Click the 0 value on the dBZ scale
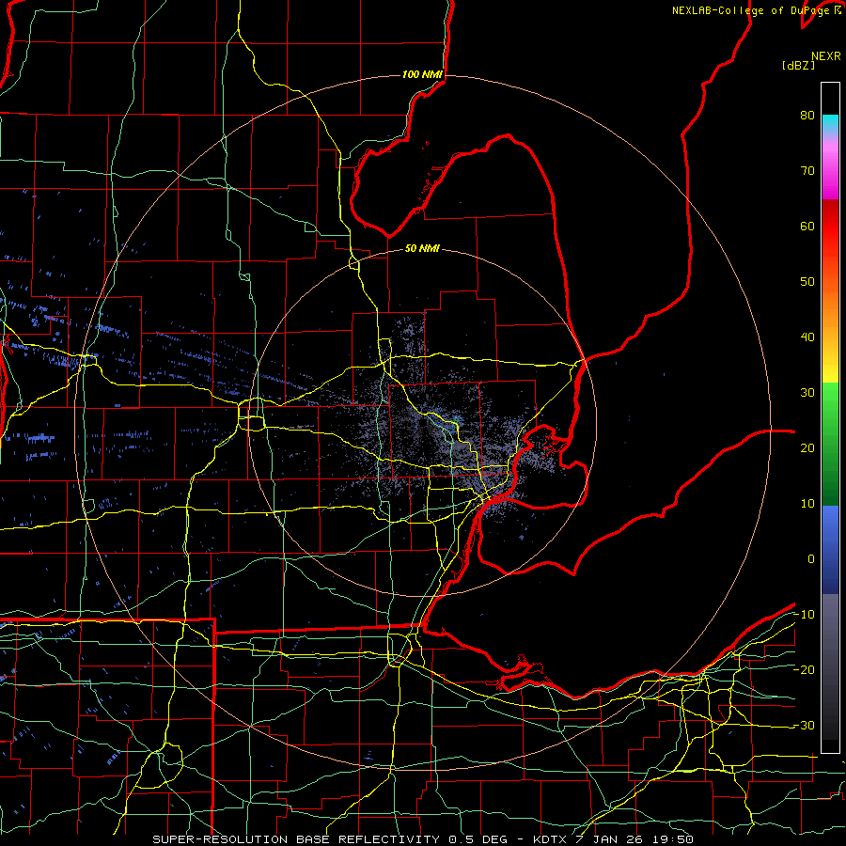 [811, 559]
